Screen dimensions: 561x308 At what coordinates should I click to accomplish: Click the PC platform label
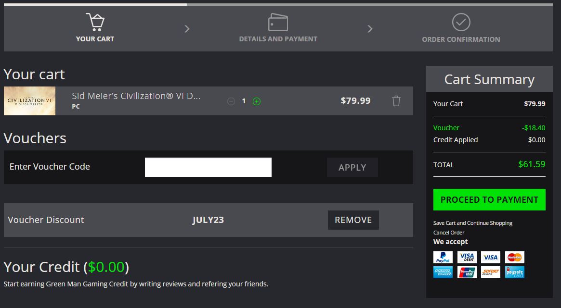pyautogui.click(x=76, y=106)
